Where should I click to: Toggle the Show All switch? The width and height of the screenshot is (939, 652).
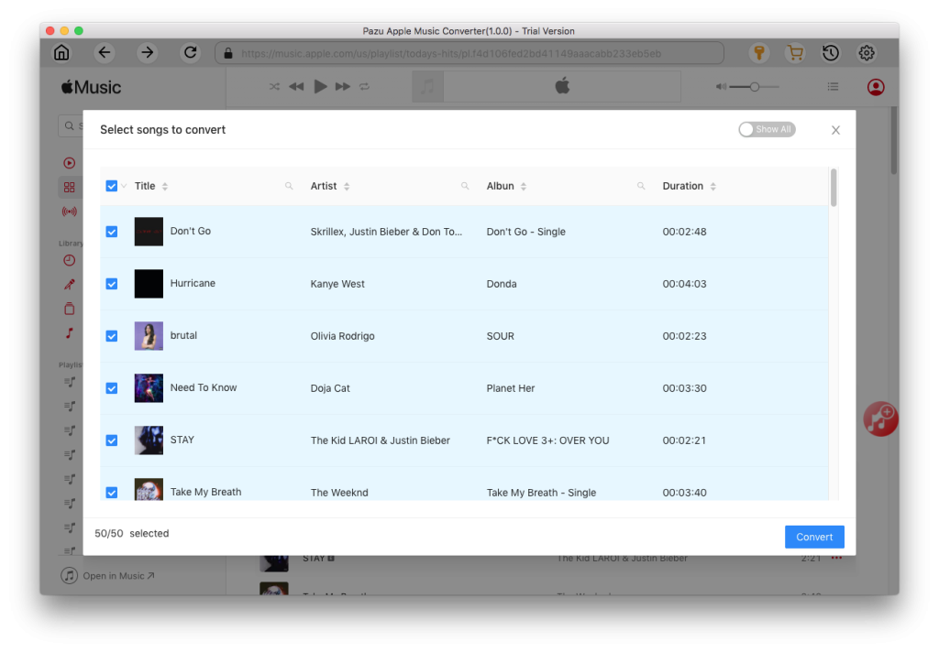(767, 130)
